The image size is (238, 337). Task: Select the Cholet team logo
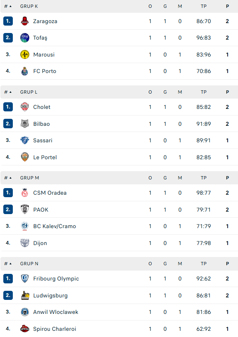pos(25,107)
